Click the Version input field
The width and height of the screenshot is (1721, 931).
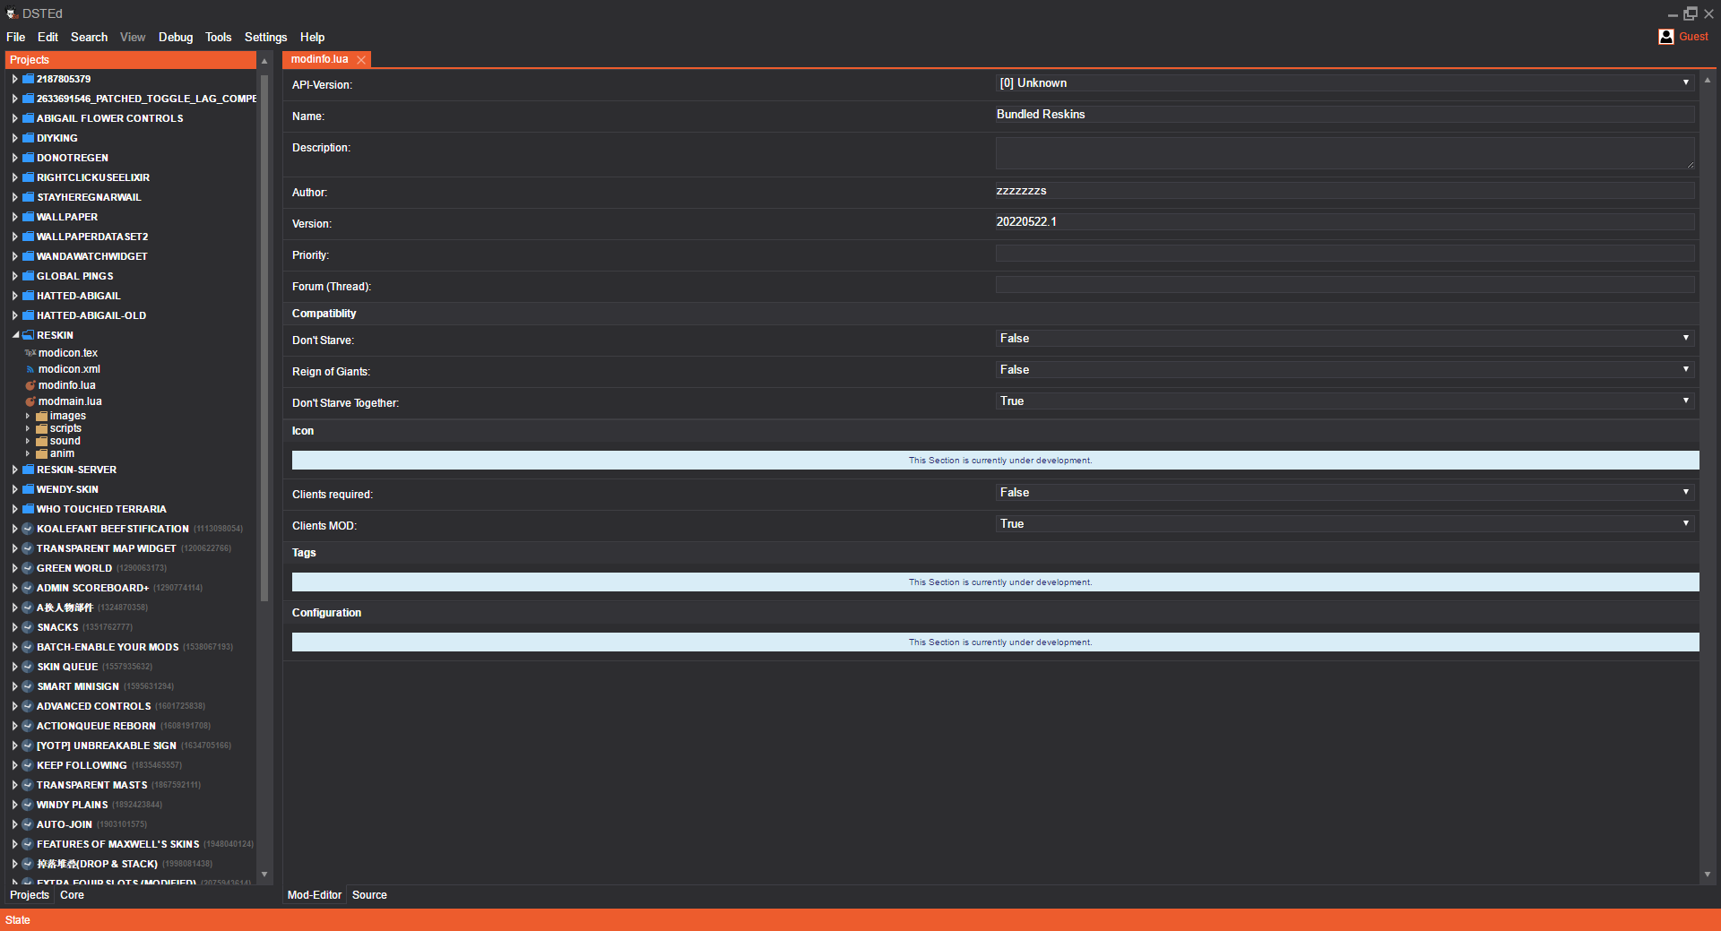click(x=1345, y=221)
